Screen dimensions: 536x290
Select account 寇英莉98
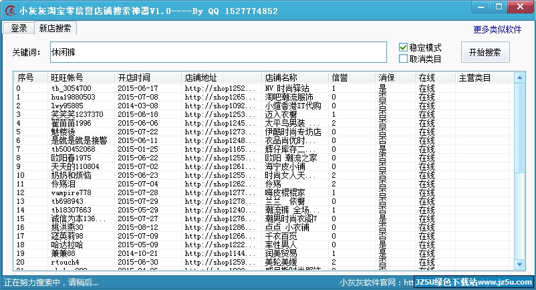point(67,236)
